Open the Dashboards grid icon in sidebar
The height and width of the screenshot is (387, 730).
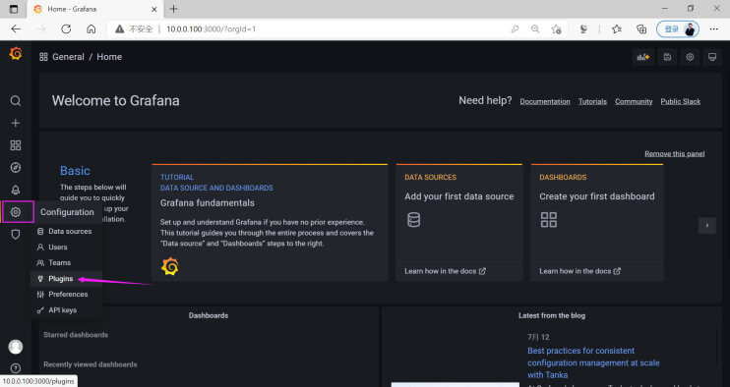tap(16, 145)
